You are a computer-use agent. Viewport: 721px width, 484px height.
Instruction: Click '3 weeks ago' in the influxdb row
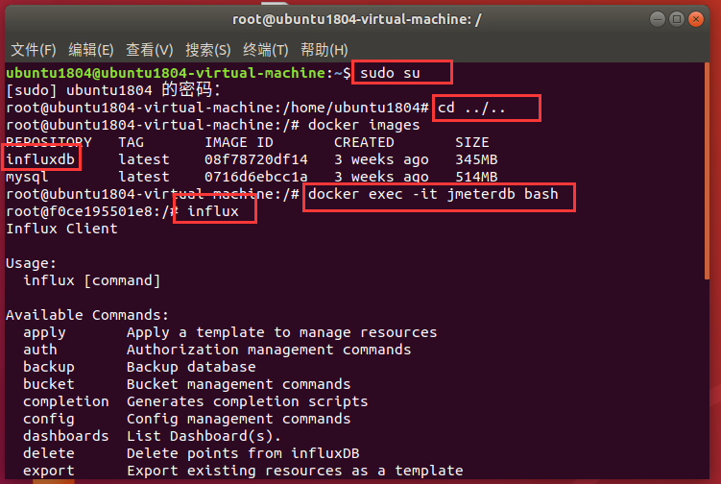click(x=381, y=159)
